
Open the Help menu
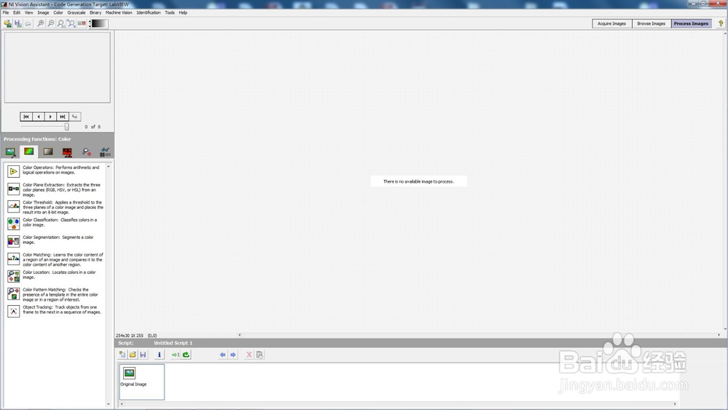(x=183, y=12)
